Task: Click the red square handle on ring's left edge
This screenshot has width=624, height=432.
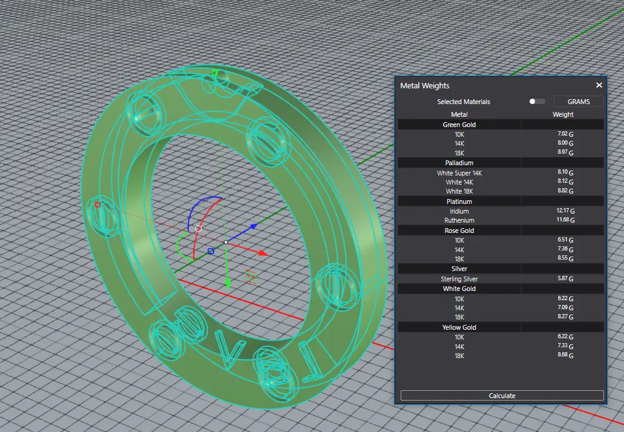Action: click(97, 205)
